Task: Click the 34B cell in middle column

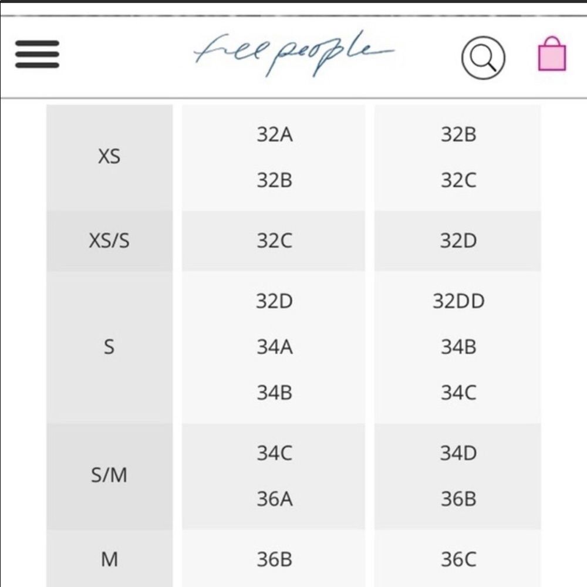Action: point(274,393)
